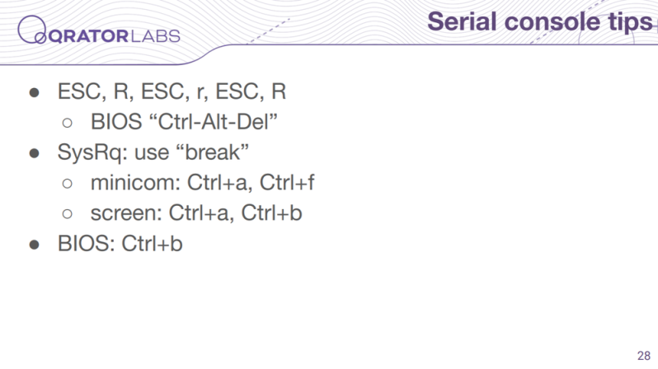Click the LABS portion of the logo

coord(156,36)
